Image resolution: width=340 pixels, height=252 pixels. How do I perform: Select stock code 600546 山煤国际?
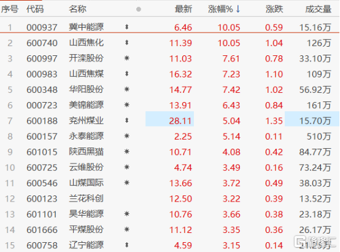[x=42, y=183]
